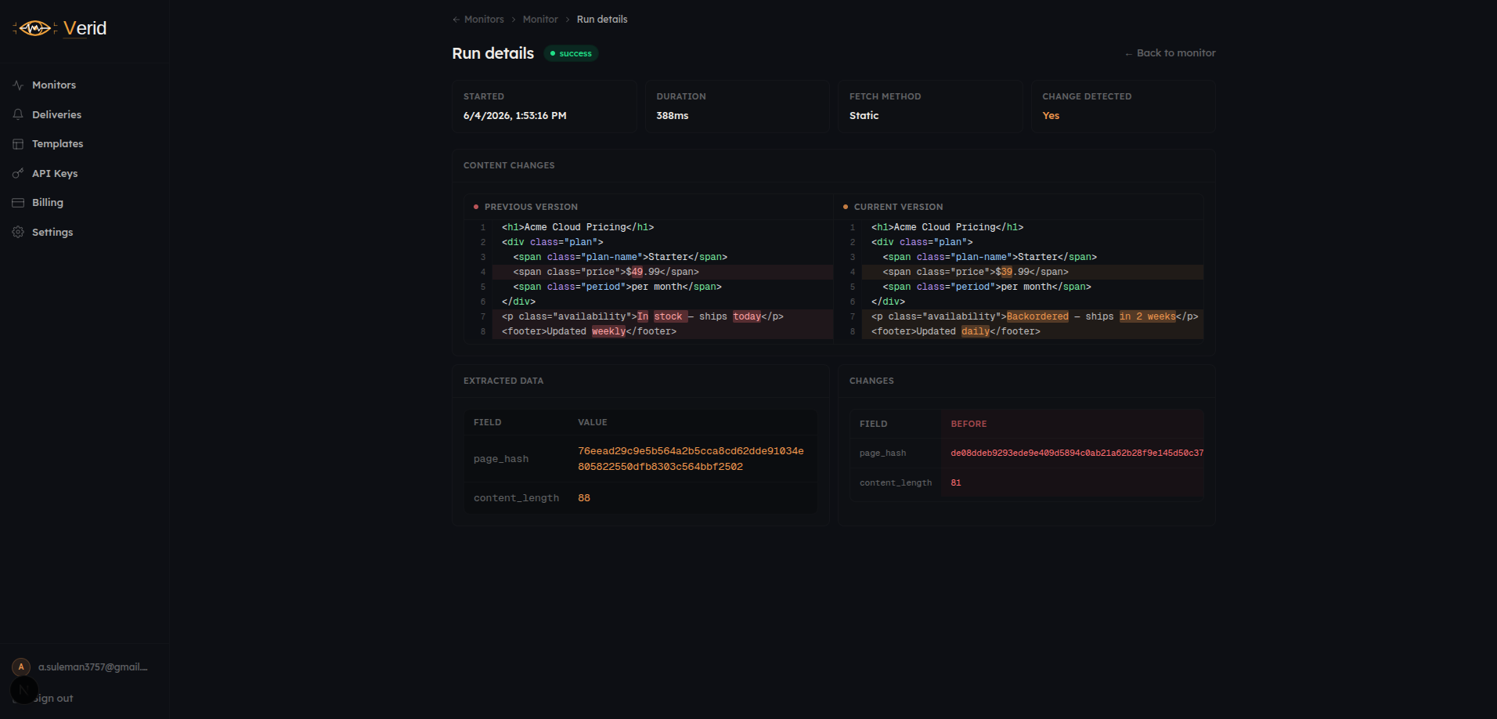Click the highlighted word 'daily' in footer line
1497x719 pixels.
click(976, 332)
